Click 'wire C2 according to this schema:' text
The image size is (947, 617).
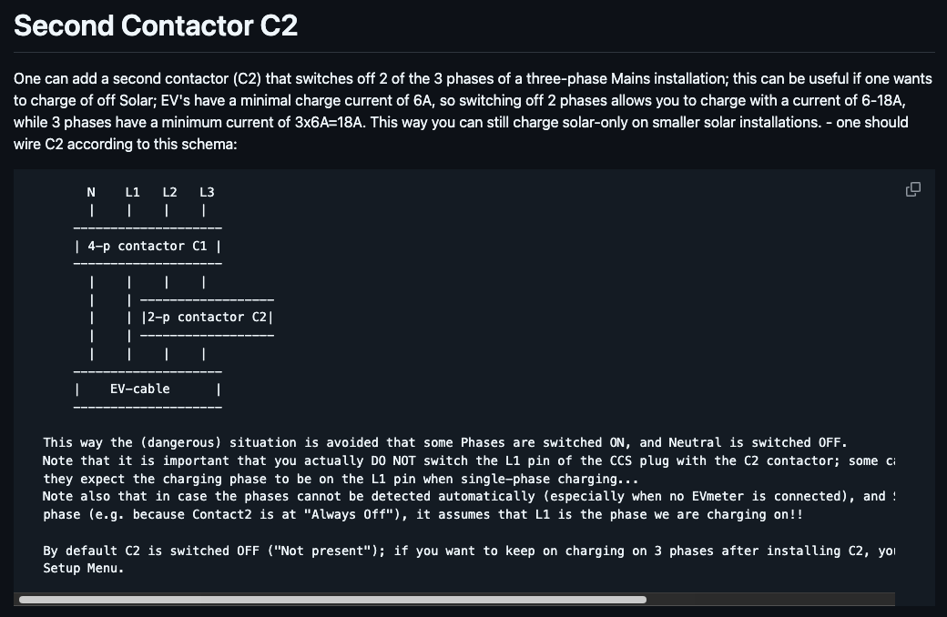pos(125,145)
